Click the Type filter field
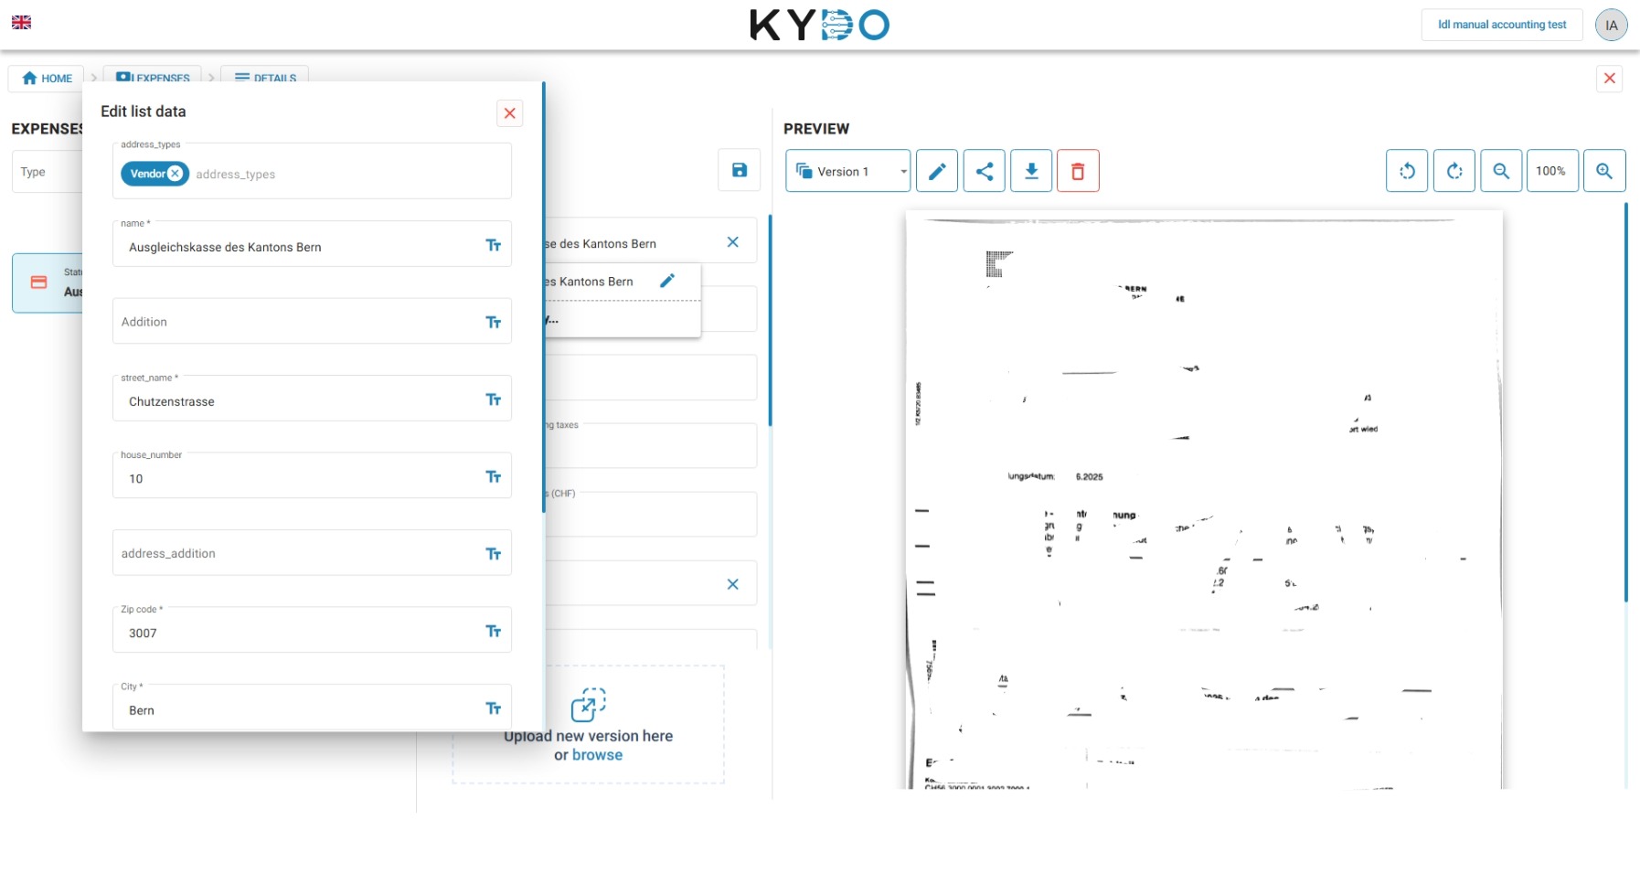 coord(48,172)
